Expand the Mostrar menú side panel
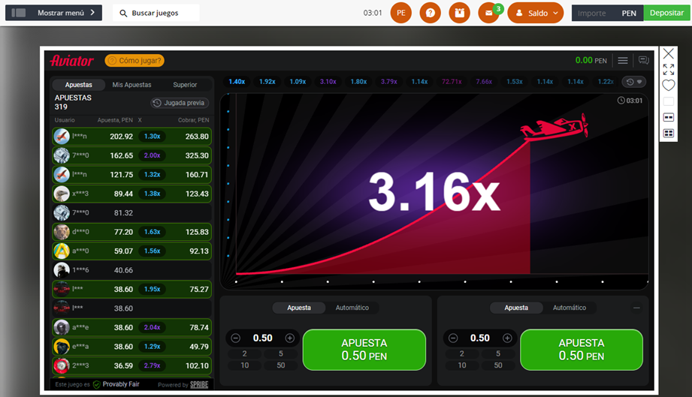 [x=53, y=13]
